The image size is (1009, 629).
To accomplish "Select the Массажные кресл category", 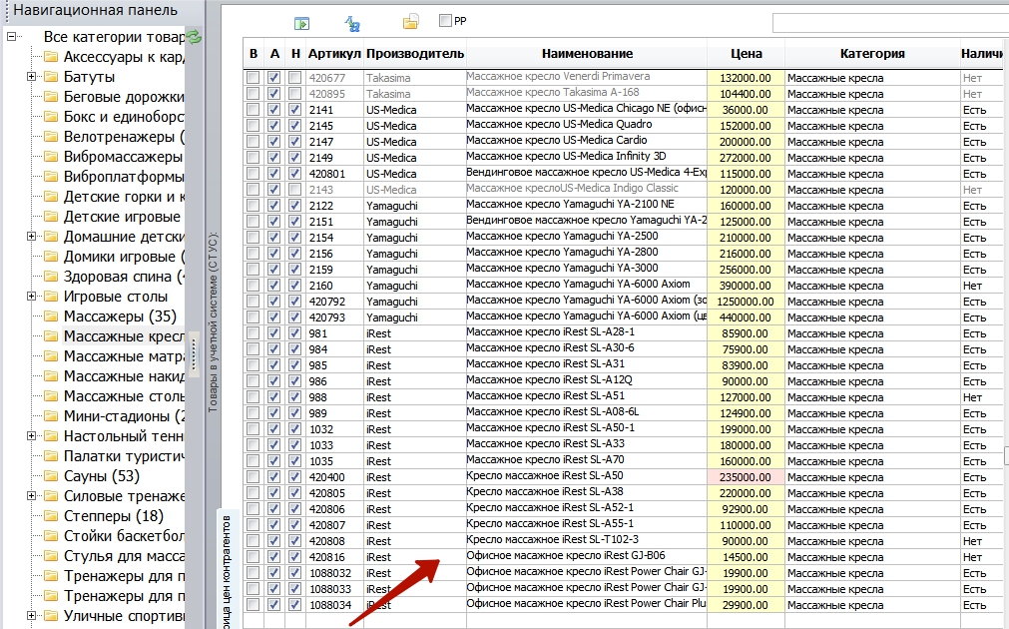I will click(x=124, y=336).
